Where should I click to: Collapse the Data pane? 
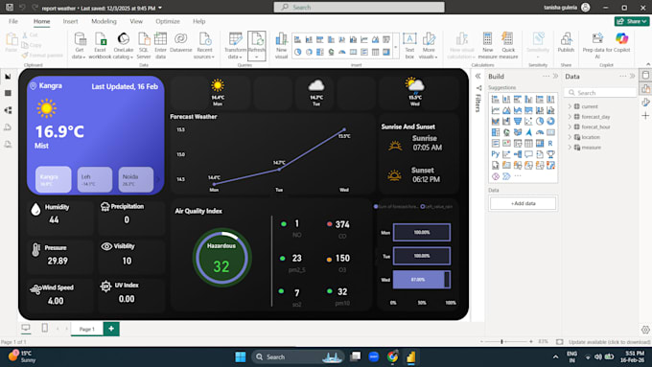click(x=633, y=76)
